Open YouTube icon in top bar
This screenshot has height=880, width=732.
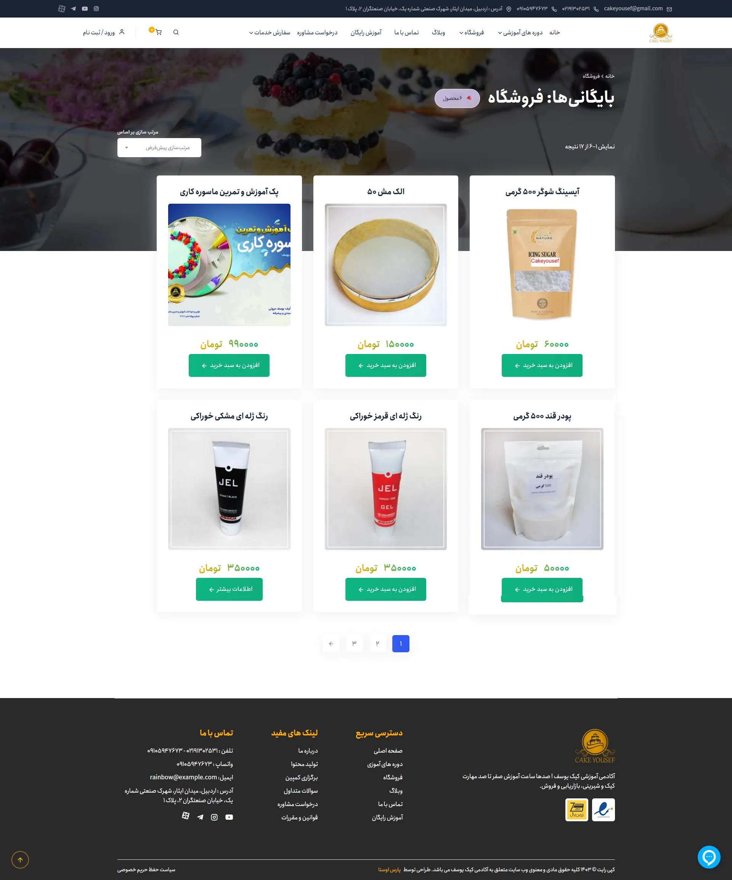click(x=85, y=8)
